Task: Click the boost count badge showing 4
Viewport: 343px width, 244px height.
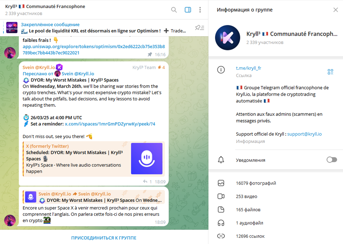Action: pyautogui.click(x=162, y=67)
